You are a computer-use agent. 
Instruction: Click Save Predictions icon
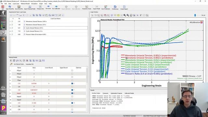click(x=106, y=7)
